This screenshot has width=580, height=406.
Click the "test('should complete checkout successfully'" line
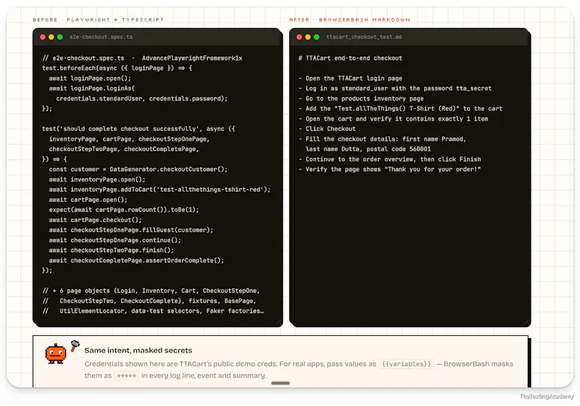coord(138,129)
